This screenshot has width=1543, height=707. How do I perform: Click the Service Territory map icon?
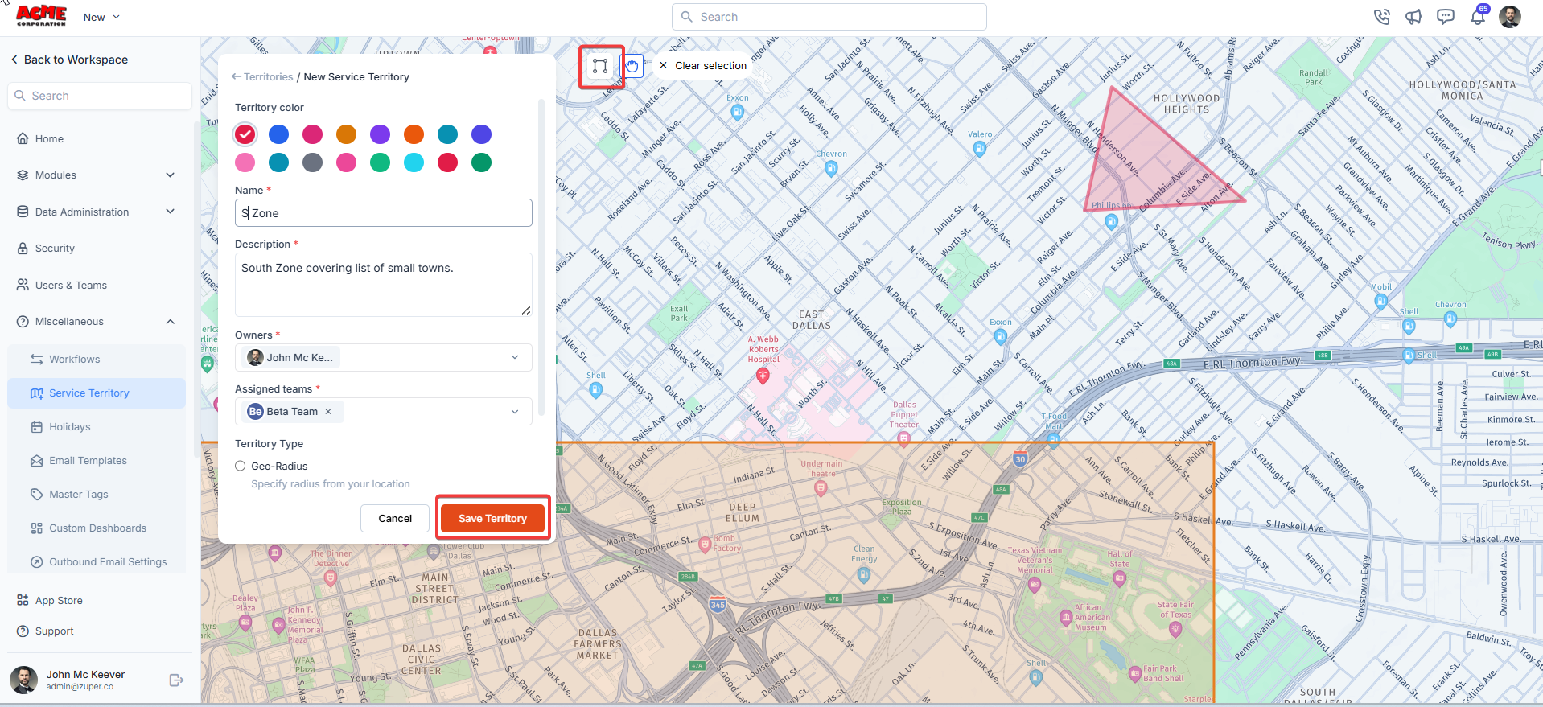pyautogui.click(x=37, y=393)
